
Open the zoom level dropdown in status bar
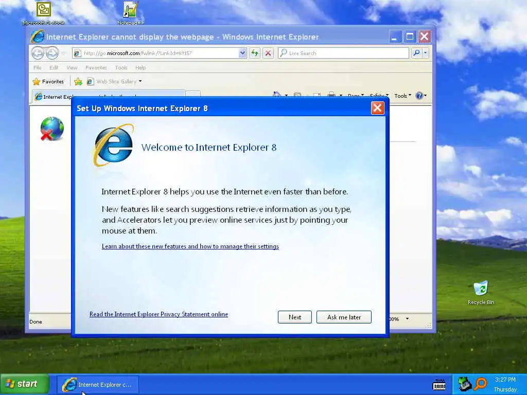(x=407, y=319)
